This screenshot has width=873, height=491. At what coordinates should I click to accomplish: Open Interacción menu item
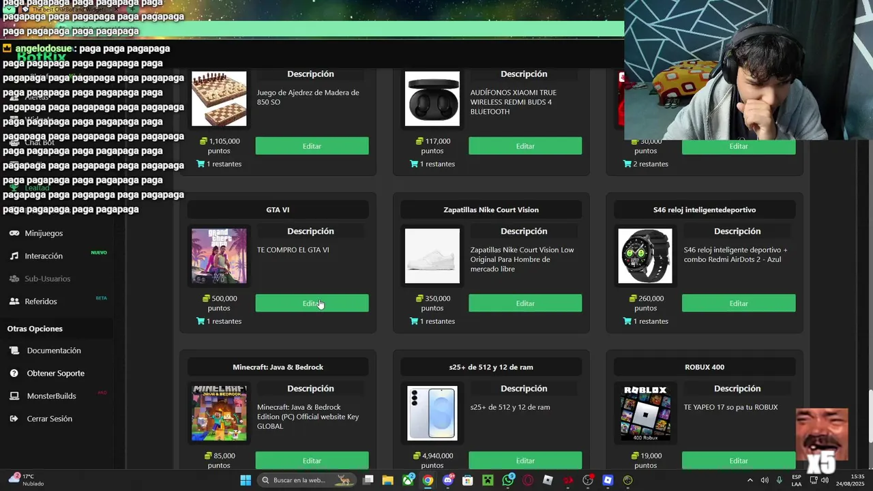pyautogui.click(x=44, y=256)
